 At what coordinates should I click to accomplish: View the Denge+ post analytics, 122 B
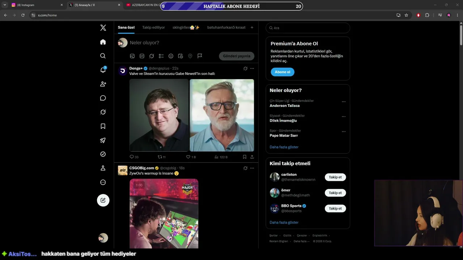coord(221,157)
